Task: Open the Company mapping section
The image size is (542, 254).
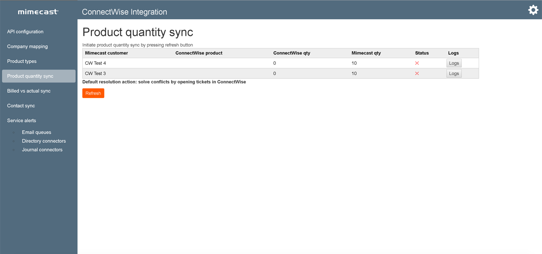Action: tap(27, 46)
